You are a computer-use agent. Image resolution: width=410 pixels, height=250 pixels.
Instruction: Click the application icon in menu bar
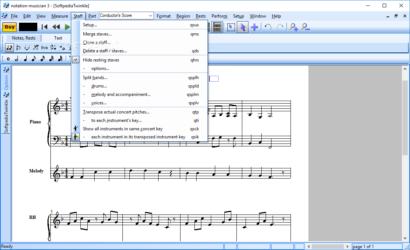4,16
